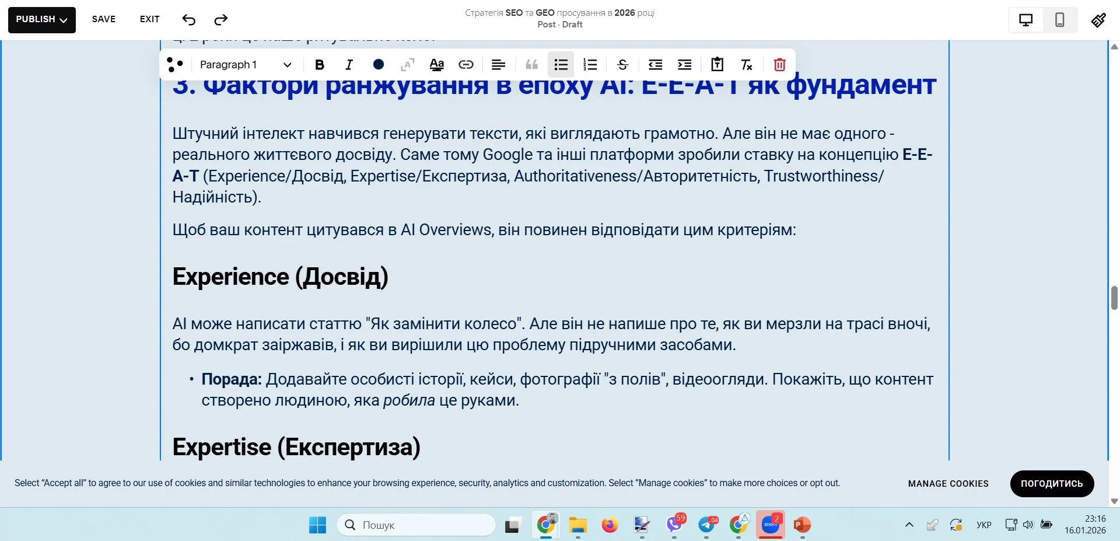Open the УКР keyboard layout menu
The height and width of the screenshot is (541, 1120).
click(984, 525)
